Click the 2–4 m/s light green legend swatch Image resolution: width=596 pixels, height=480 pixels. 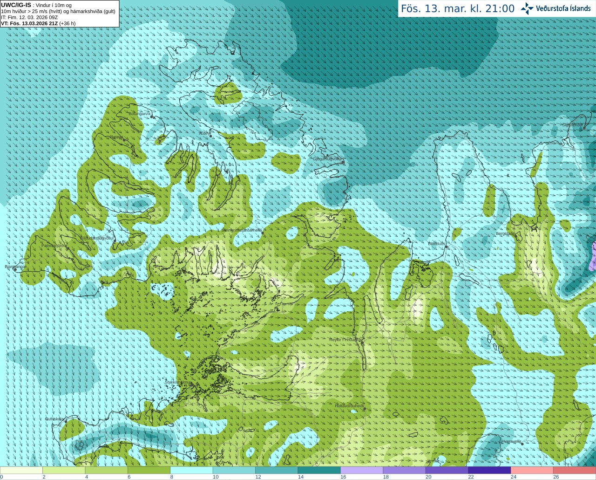pyautogui.click(x=64, y=470)
